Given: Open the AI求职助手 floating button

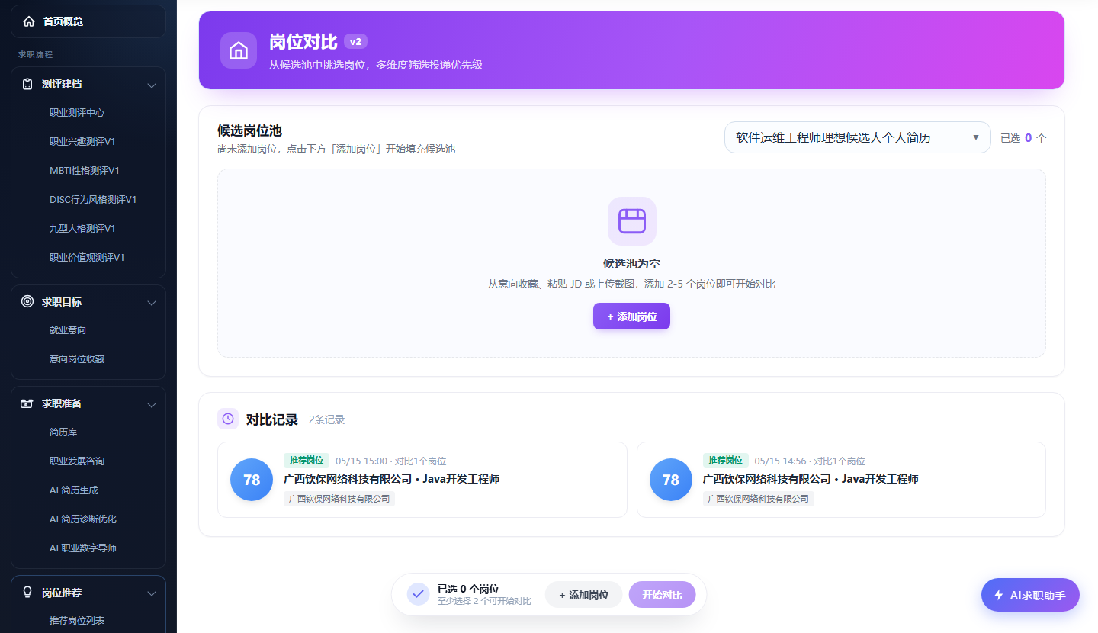Looking at the screenshot, I should (x=1030, y=595).
